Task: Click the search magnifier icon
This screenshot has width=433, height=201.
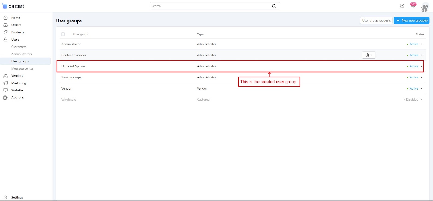Action: (x=274, y=6)
